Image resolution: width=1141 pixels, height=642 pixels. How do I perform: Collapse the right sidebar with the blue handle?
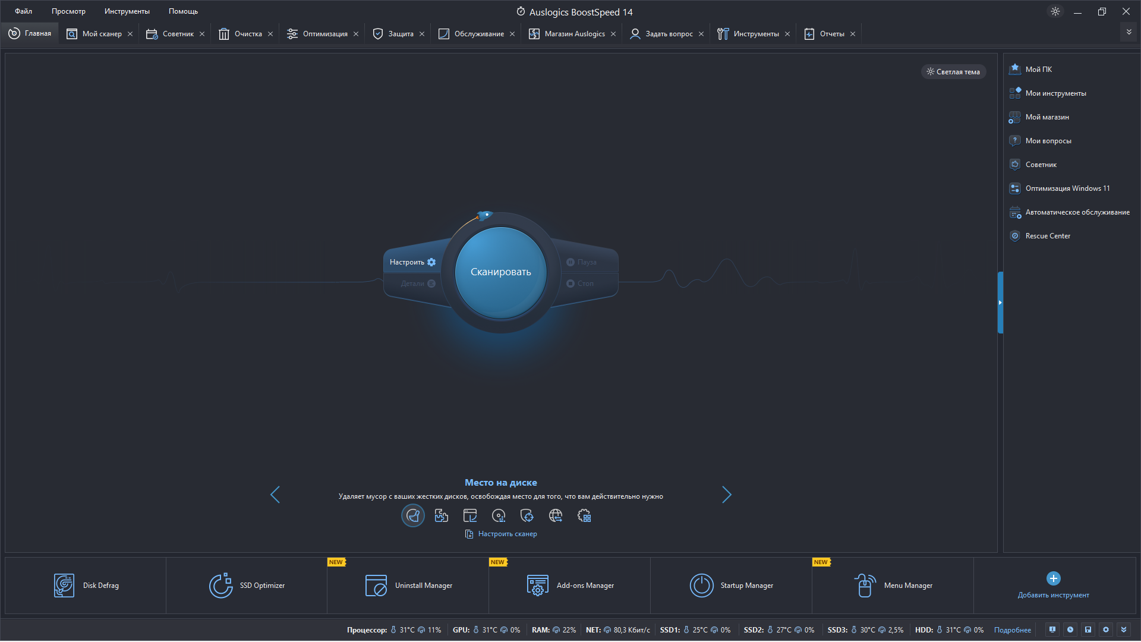1000,303
